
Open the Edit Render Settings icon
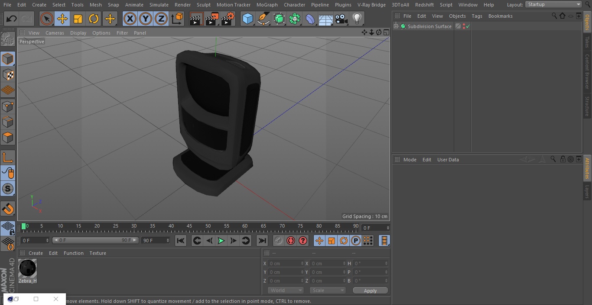pos(228,19)
